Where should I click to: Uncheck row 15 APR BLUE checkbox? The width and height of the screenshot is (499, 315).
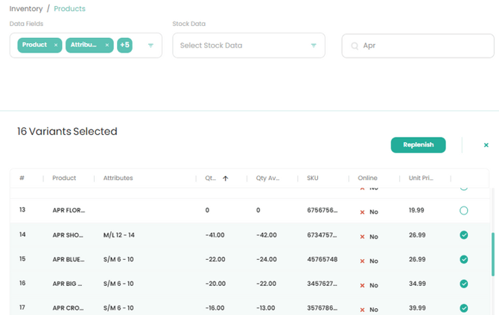(x=464, y=260)
